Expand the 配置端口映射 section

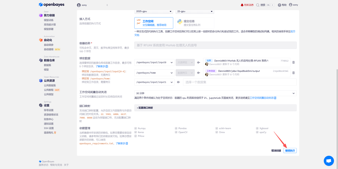tap(215, 108)
